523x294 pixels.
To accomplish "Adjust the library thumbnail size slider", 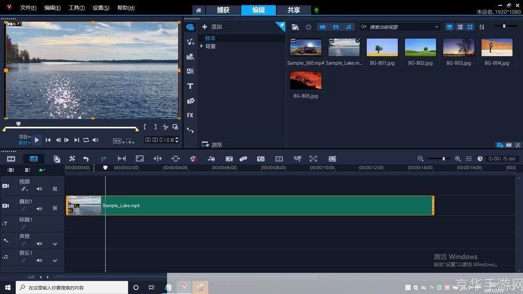I will (x=504, y=26).
